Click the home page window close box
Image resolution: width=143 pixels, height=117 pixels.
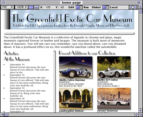(4, 2)
